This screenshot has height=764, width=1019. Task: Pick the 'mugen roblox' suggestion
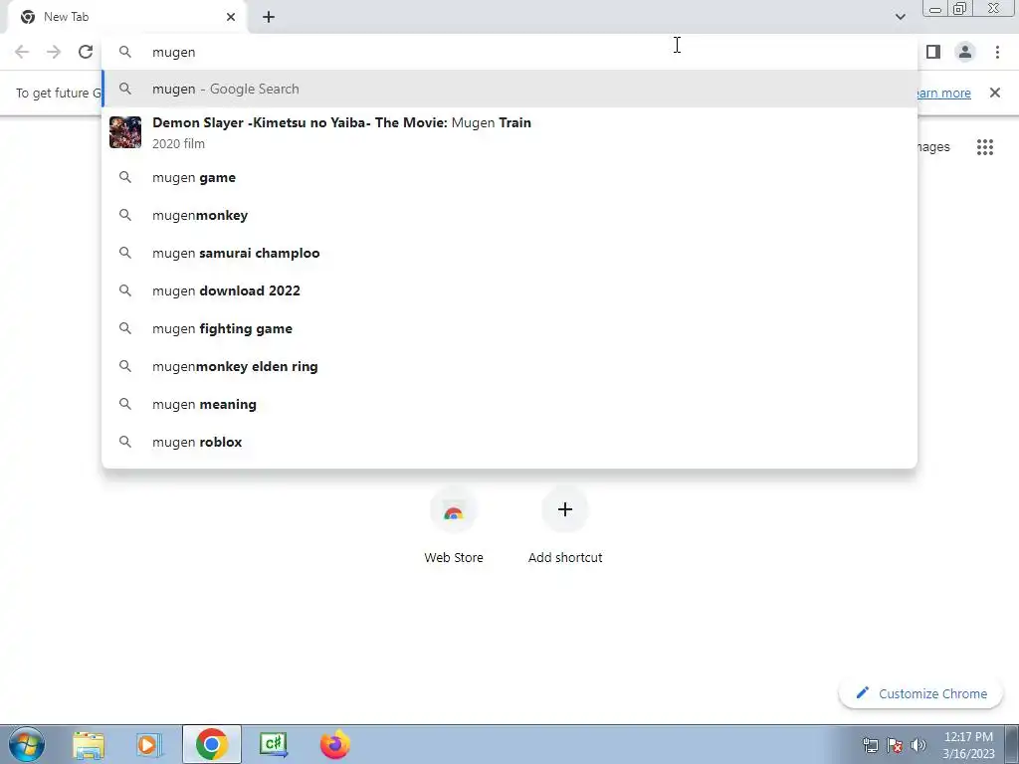[510, 442]
